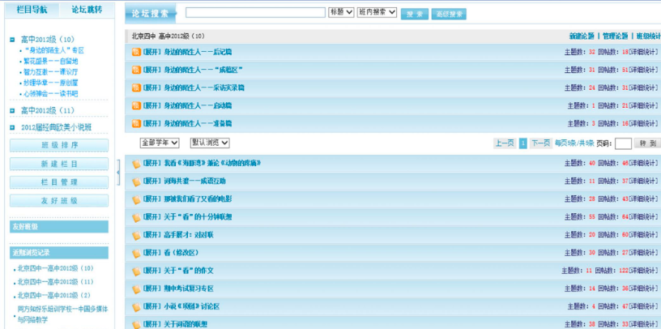Expand the 2012届经典欧美小说班 tree node
Screen dimensions: 661x329
pos(12,127)
